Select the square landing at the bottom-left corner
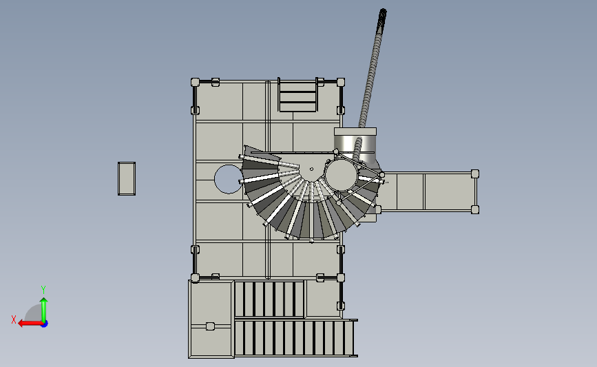This screenshot has width=597, height=367. (211, 319)
